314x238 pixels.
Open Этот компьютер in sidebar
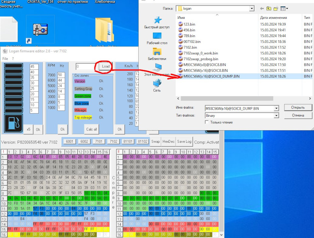point(157,70)
